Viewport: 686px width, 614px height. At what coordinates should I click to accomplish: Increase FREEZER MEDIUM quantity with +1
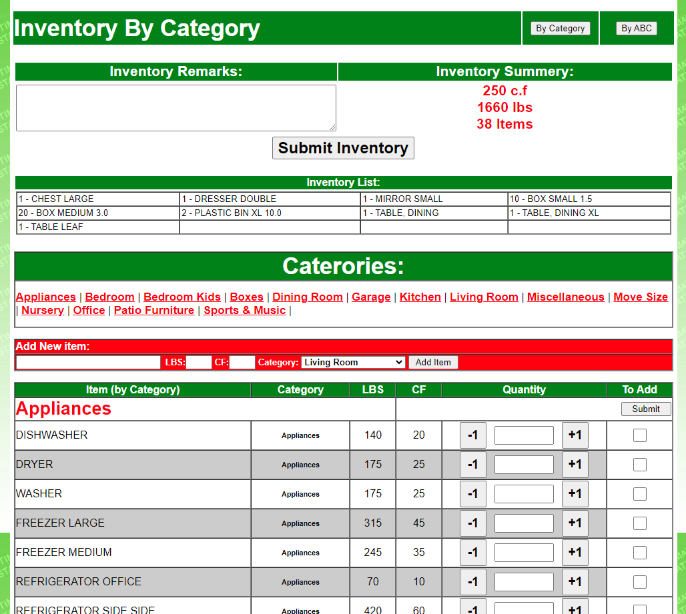(575, 553)
